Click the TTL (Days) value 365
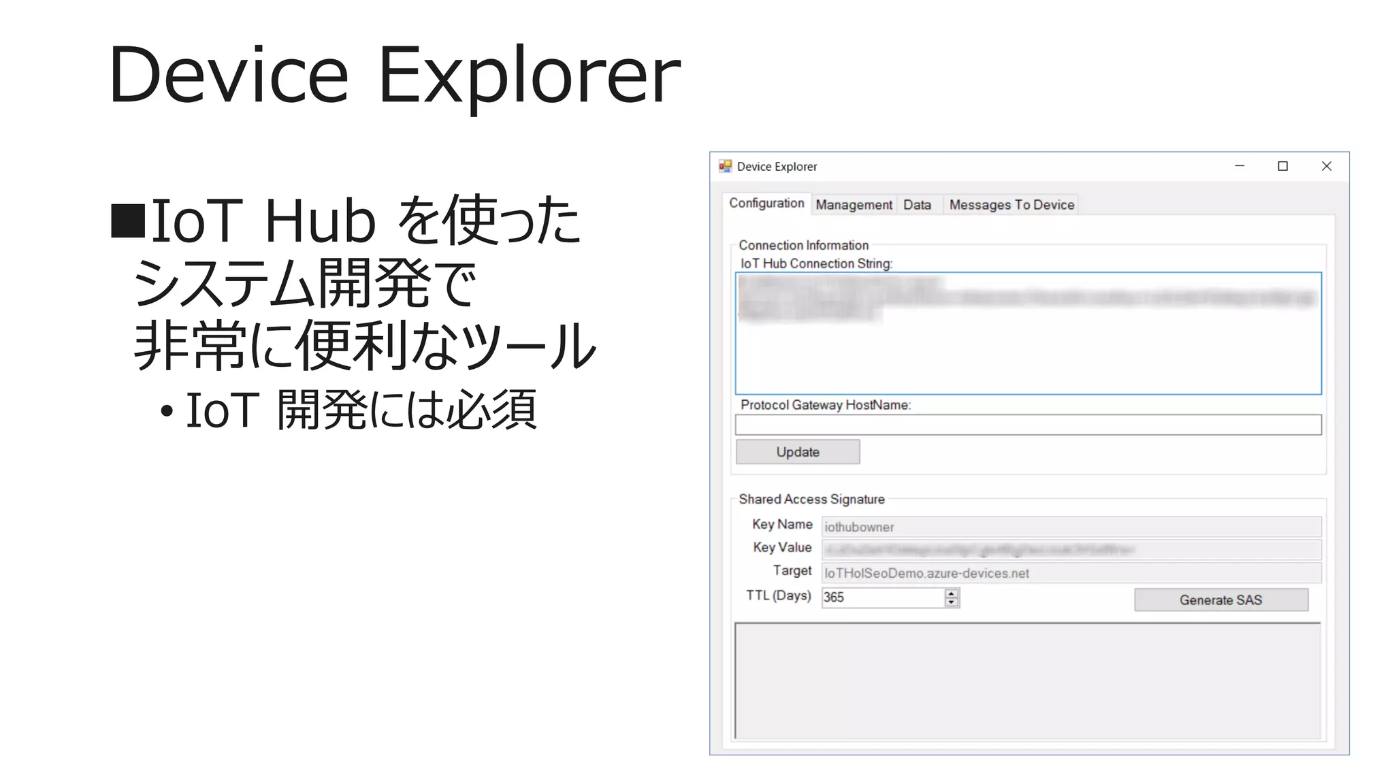The image size is (1394, 784). [x=883, y=598]
